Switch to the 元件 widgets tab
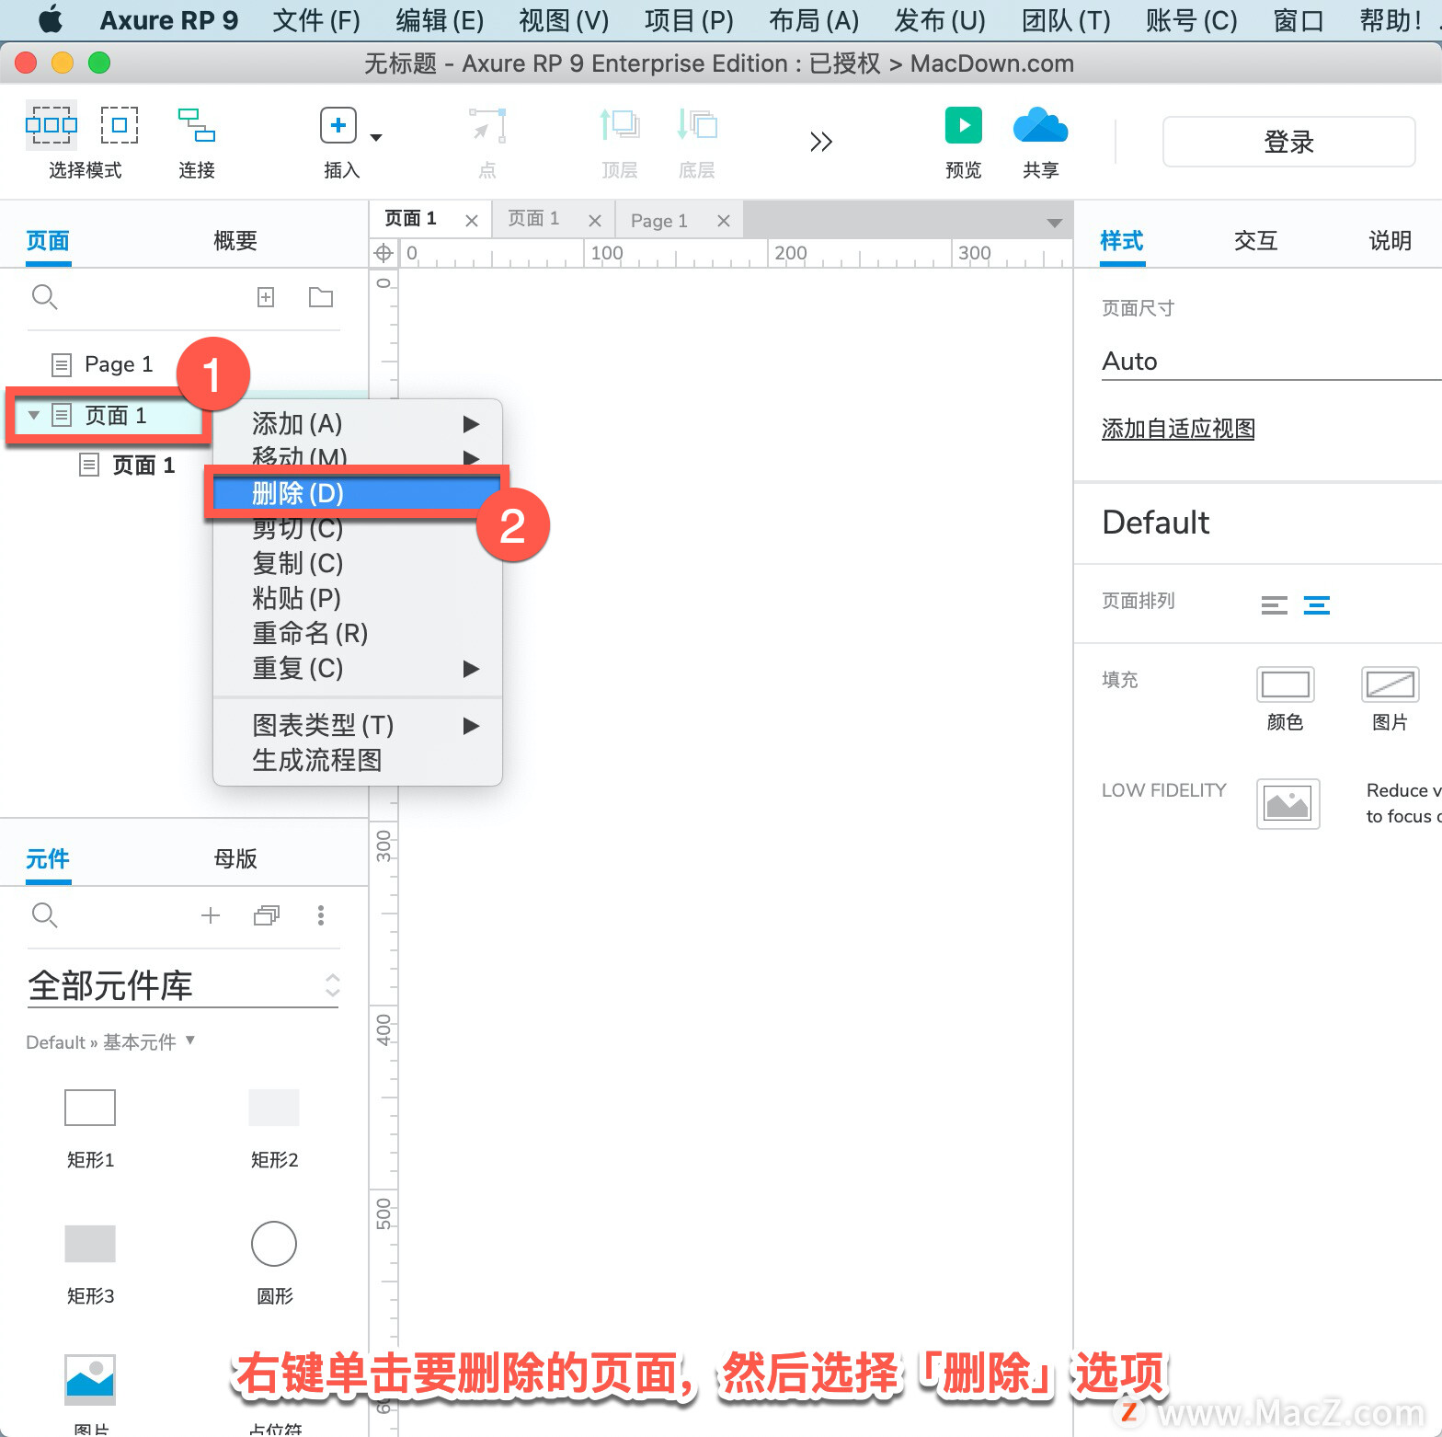 point(48,858)
